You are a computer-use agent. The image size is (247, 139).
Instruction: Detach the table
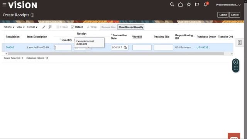(77, 27)
